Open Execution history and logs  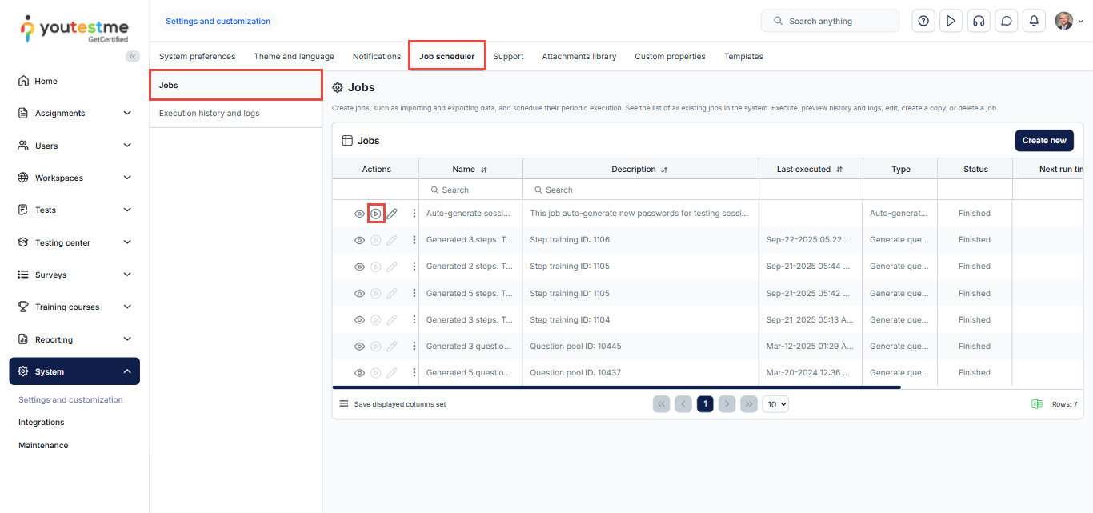(x=209, y=114)
